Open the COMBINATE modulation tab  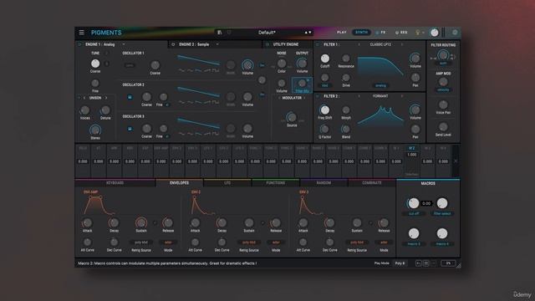pyautogui.click(x=372, y=183)
